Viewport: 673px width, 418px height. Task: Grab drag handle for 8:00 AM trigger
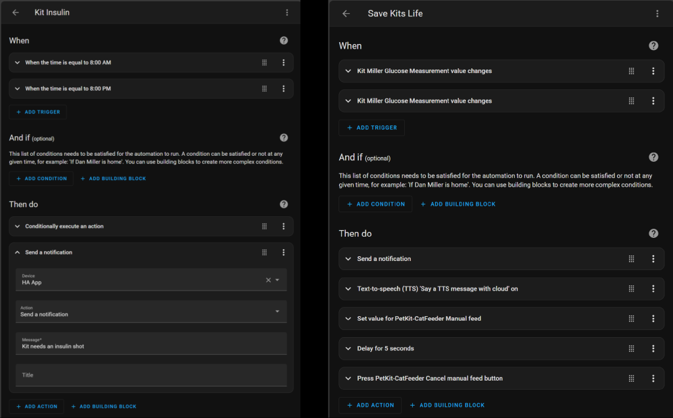tap(264, 62)
